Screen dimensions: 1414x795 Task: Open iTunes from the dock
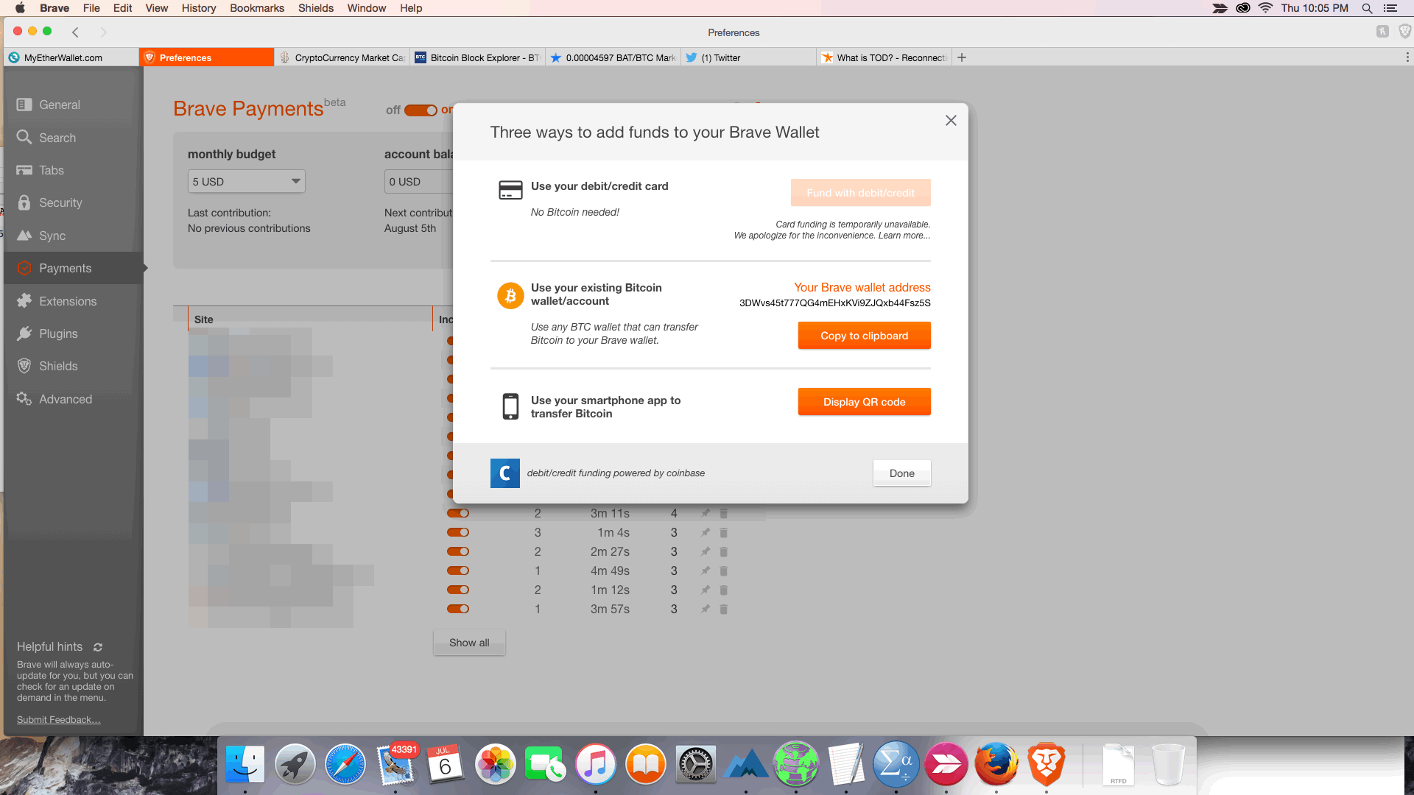[596, 765]
